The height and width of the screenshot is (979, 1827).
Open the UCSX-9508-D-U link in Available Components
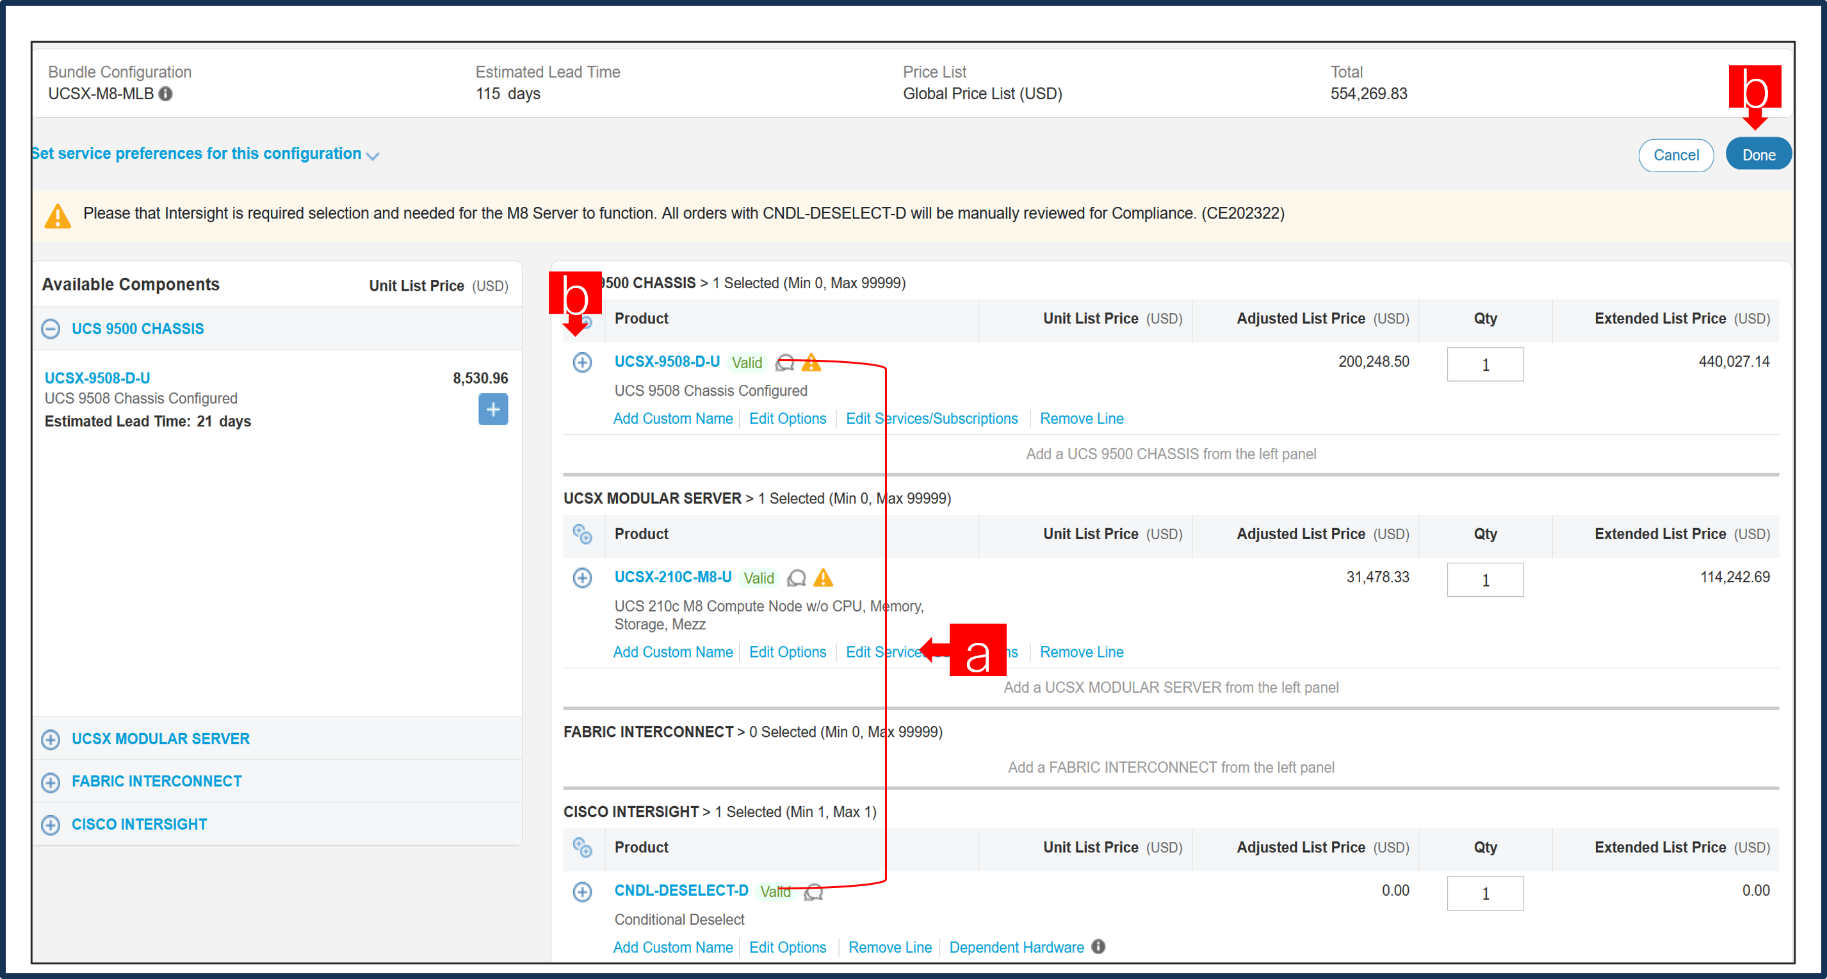click(x=97, y=378)
